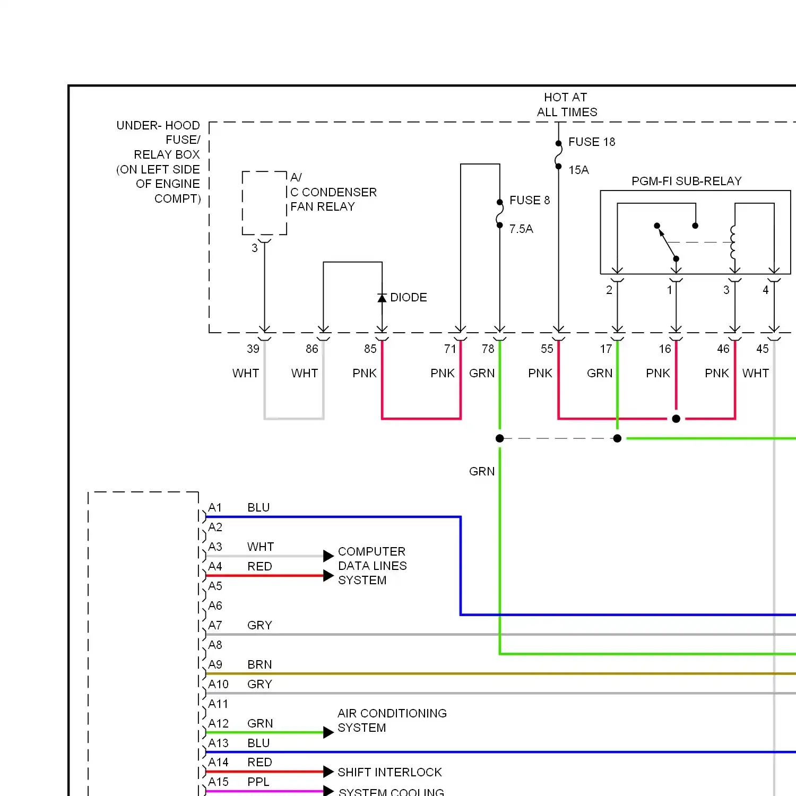The width and height of the screenshot is (796, 796).
Task: Click the 15A fuse rating text
Action: 578,170
